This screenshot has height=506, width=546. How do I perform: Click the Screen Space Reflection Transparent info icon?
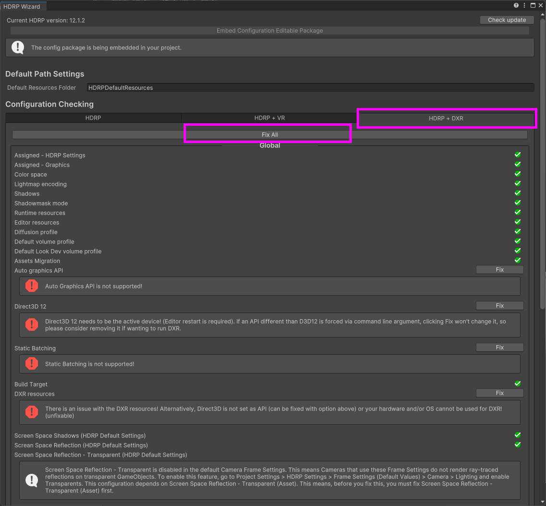[32, 480]
